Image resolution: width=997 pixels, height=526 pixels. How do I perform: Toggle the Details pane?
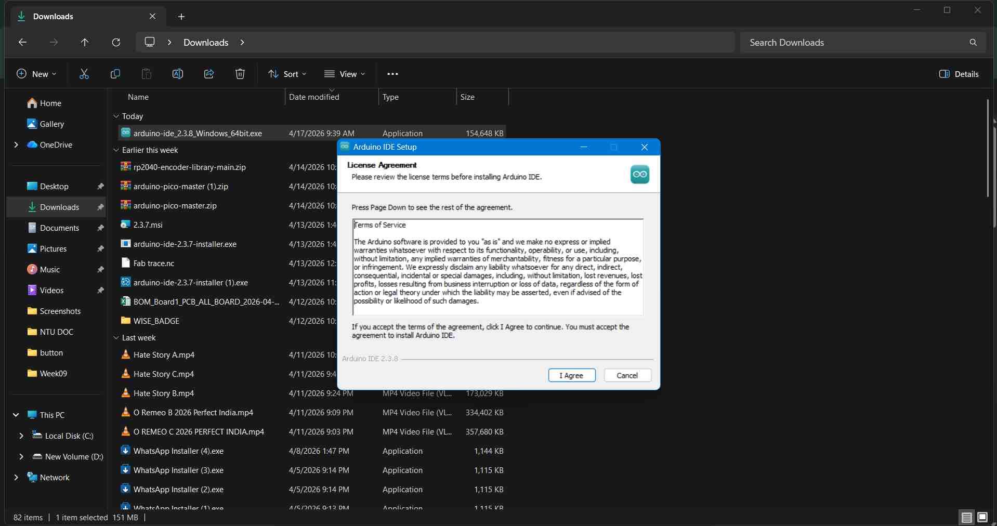(959, 74)
